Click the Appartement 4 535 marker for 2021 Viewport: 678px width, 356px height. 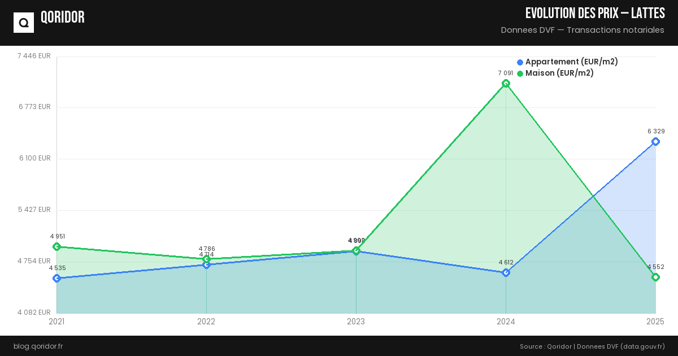click(56, 278)
